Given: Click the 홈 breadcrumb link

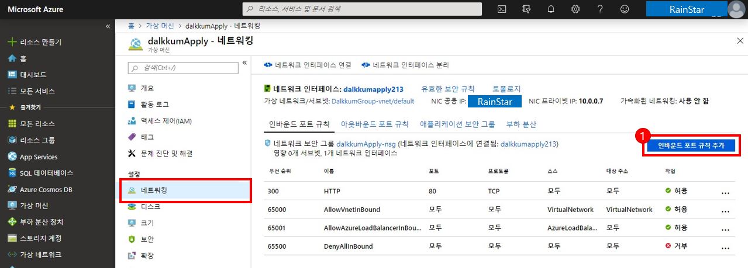Looking at the screenshot, I should click(x=131, y=26).
